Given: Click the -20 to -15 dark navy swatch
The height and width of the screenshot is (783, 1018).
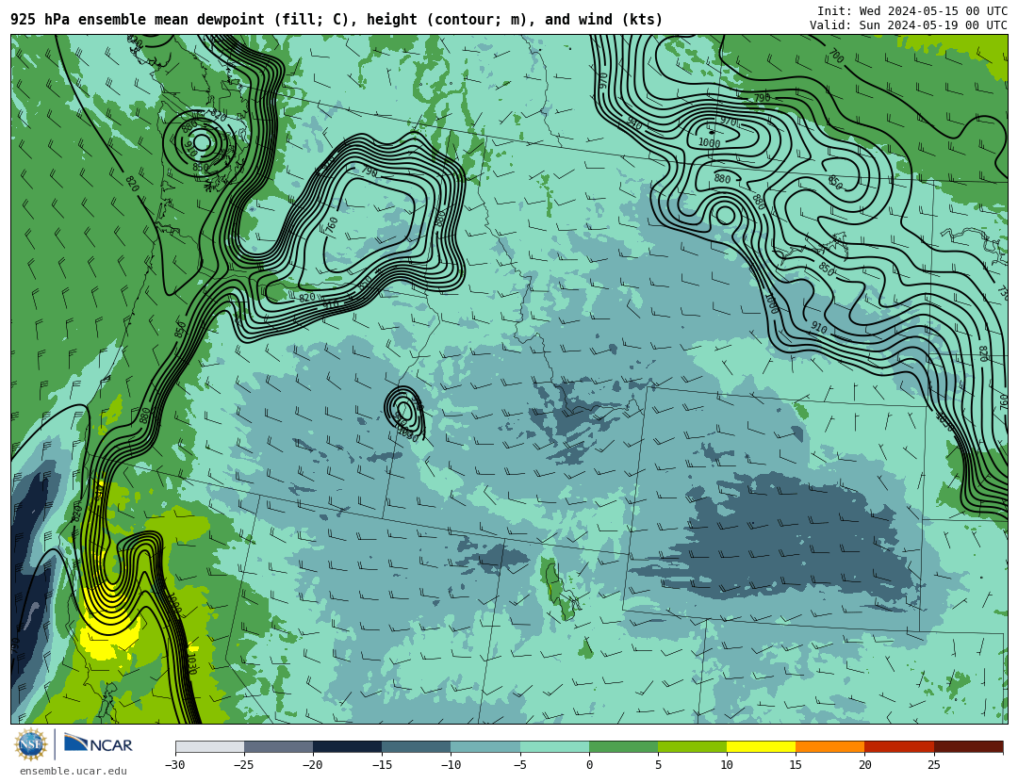Looking at the screenshot, I should [x=347, y=746].
